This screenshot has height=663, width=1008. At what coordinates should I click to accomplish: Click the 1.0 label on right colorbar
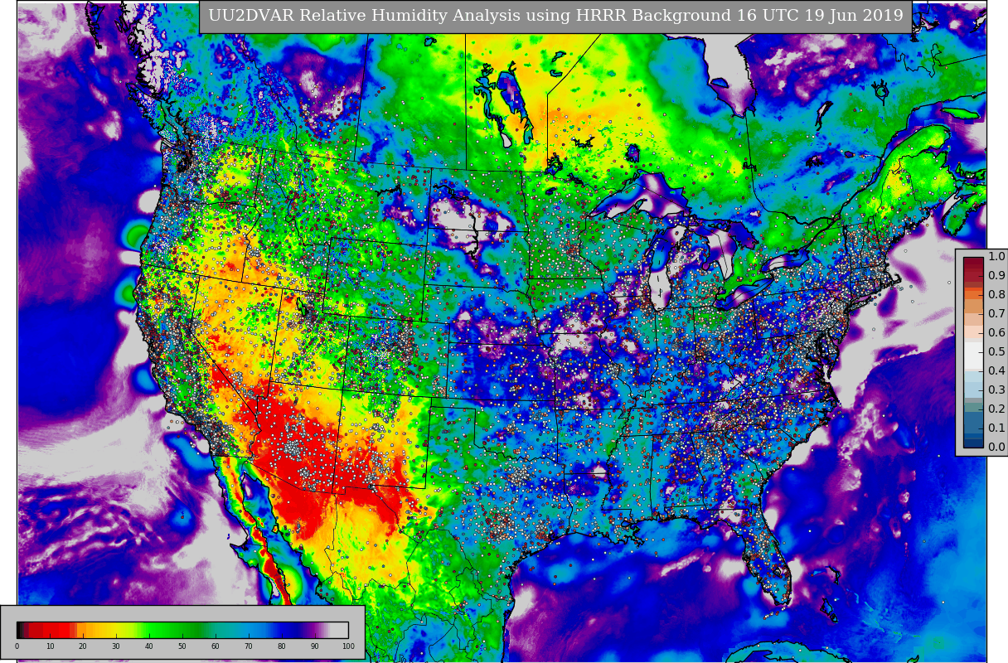996,257
